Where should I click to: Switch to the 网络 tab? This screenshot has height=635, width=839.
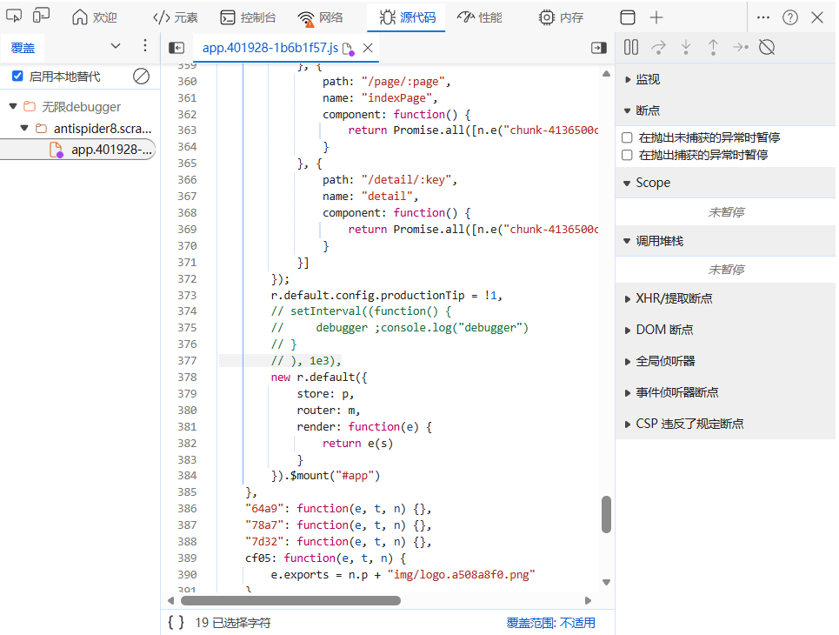(x=321, y=17)
